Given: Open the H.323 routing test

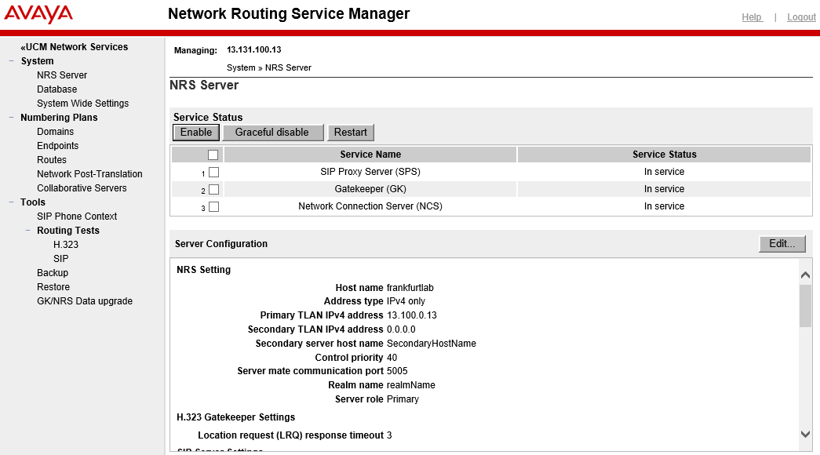Looking at the screenshot, I should click(66, 244).
